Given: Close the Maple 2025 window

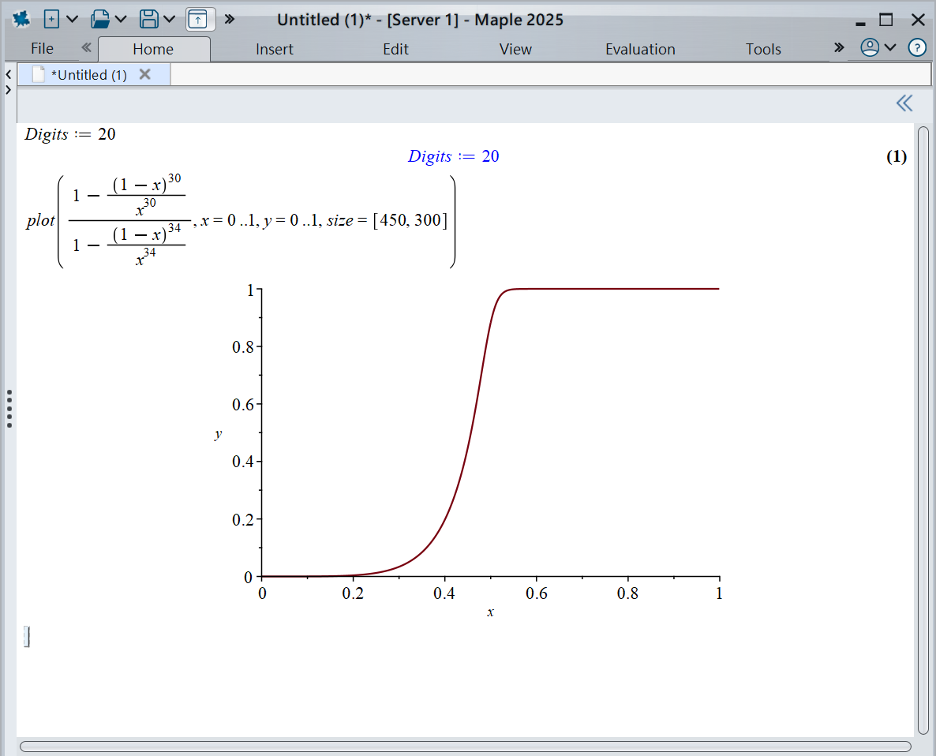Looking at the screenshot, I should click(918, 20).
